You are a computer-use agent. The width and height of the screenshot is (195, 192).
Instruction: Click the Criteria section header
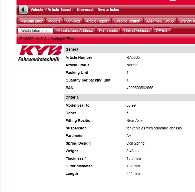(x=129, y=97)
